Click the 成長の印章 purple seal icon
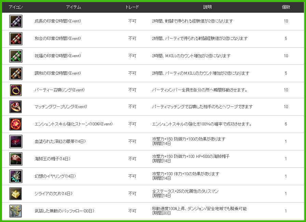This screenshot has height=222, width=306. click(16, 21)
